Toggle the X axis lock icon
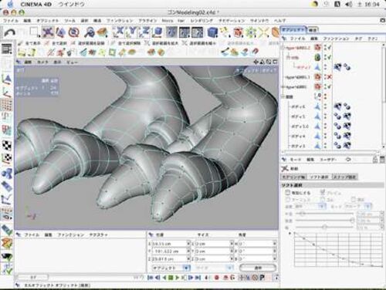386x290 pixels. coord(119,32)
